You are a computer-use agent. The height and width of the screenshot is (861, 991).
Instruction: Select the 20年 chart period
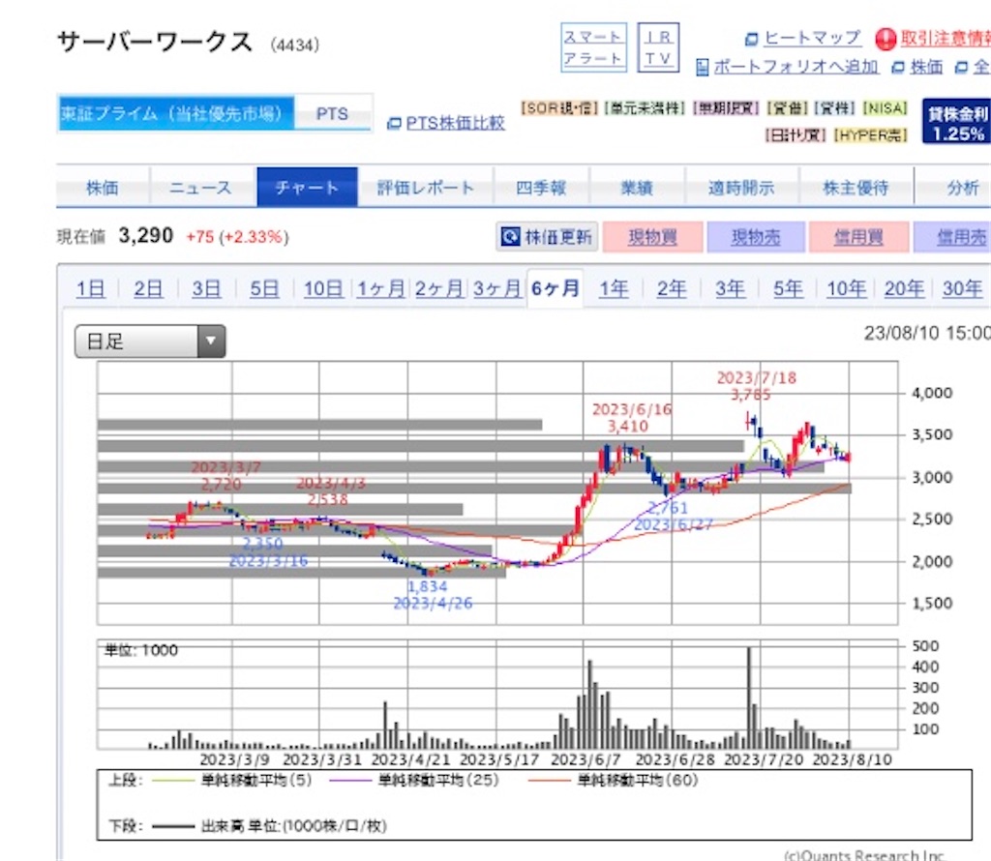pyautogui.click(x=905, y=288)
